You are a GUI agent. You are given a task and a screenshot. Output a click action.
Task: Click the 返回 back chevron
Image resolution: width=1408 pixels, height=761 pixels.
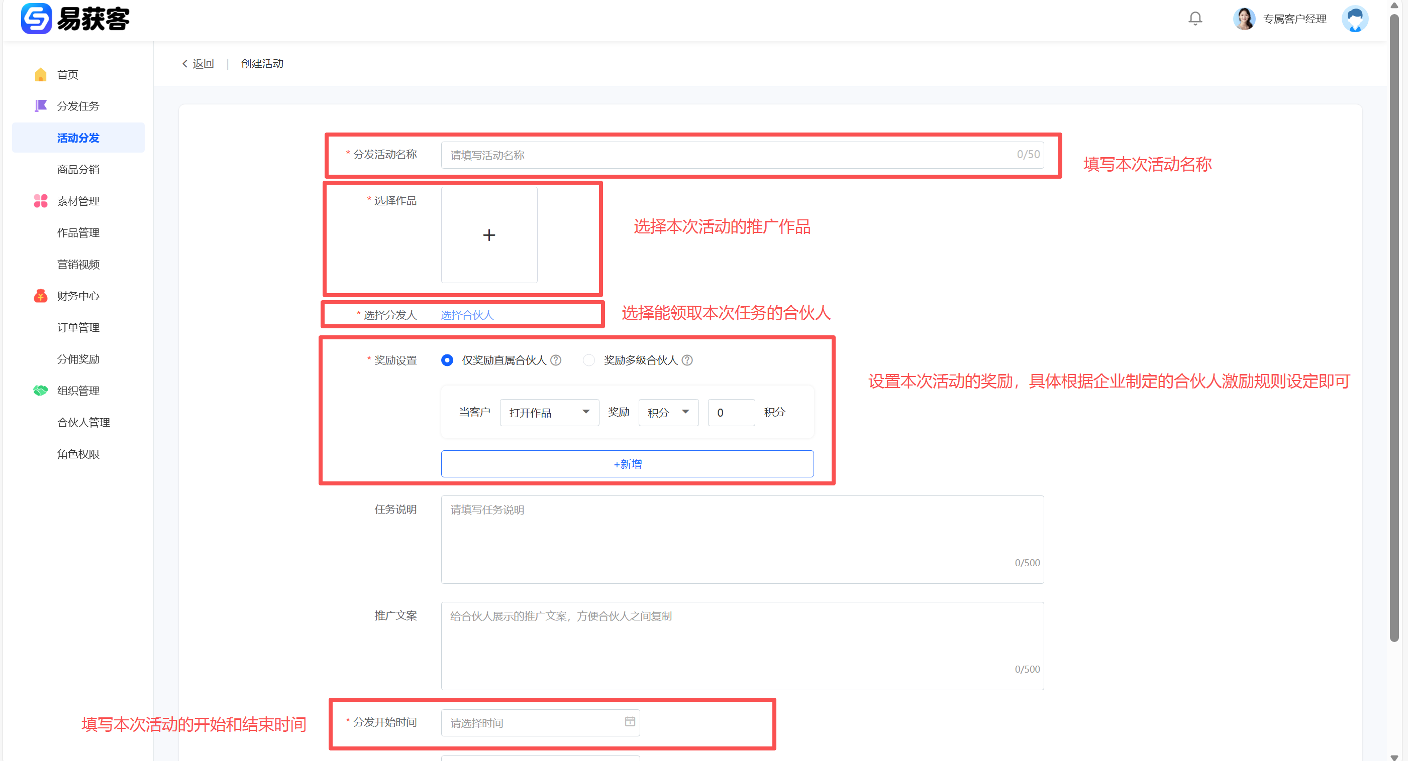coord(185,64)
